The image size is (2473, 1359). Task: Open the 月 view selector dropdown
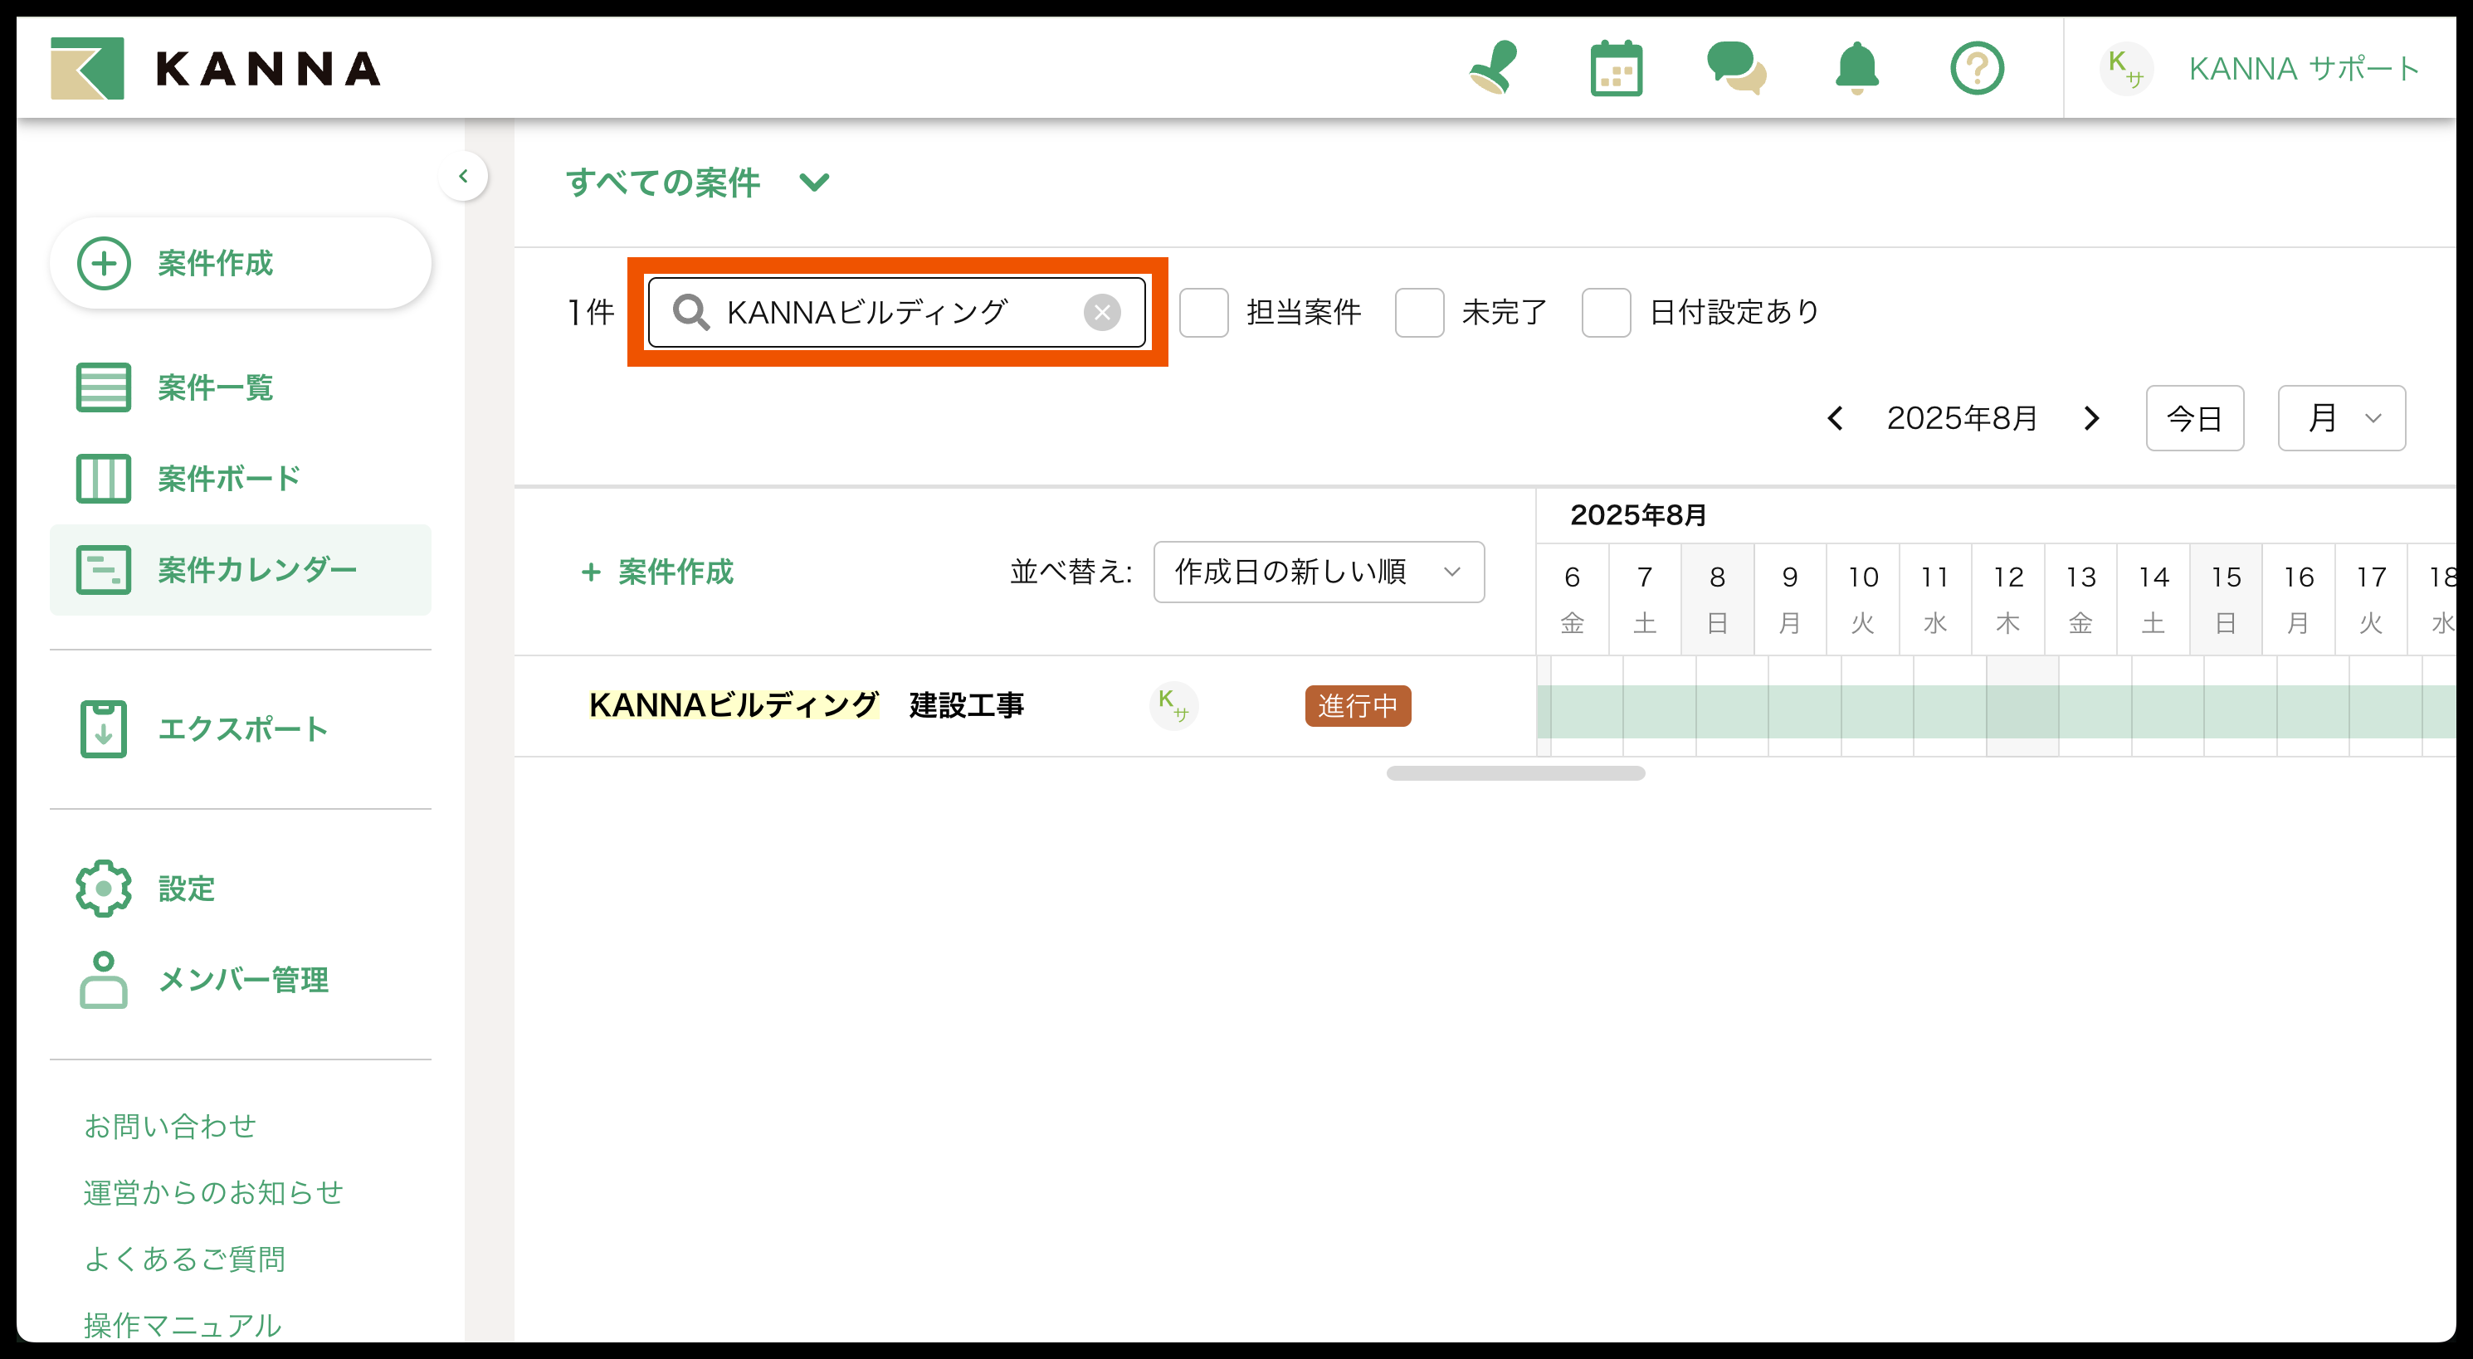[x=2340, y=418]
